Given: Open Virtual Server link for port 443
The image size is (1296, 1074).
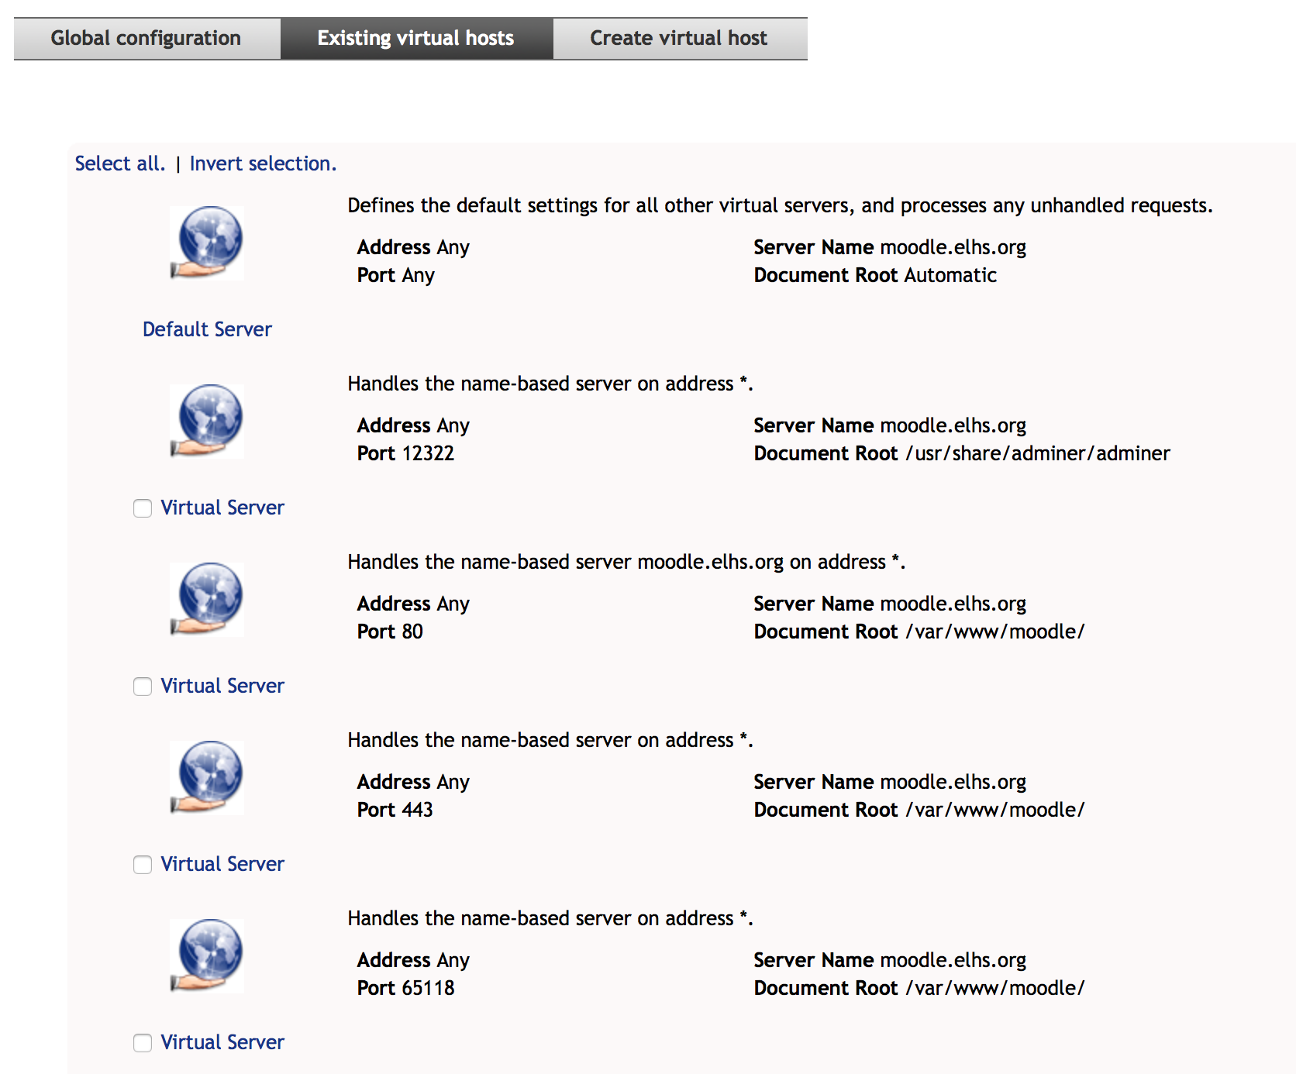Looking at the screenshot, I should (222, 864).
